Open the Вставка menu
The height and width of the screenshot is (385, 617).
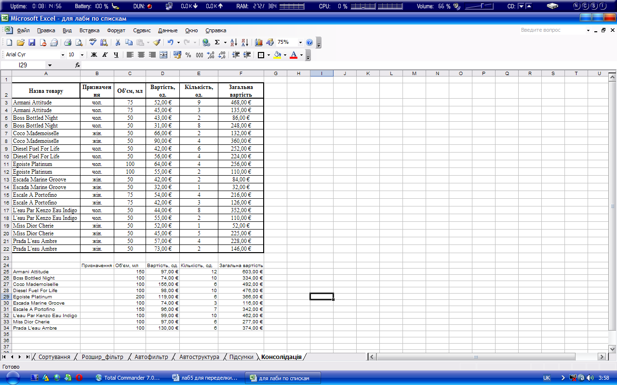coord(89,30)
